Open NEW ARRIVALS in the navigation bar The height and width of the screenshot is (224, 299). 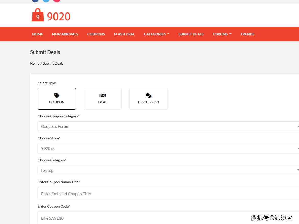coord(65,34)
